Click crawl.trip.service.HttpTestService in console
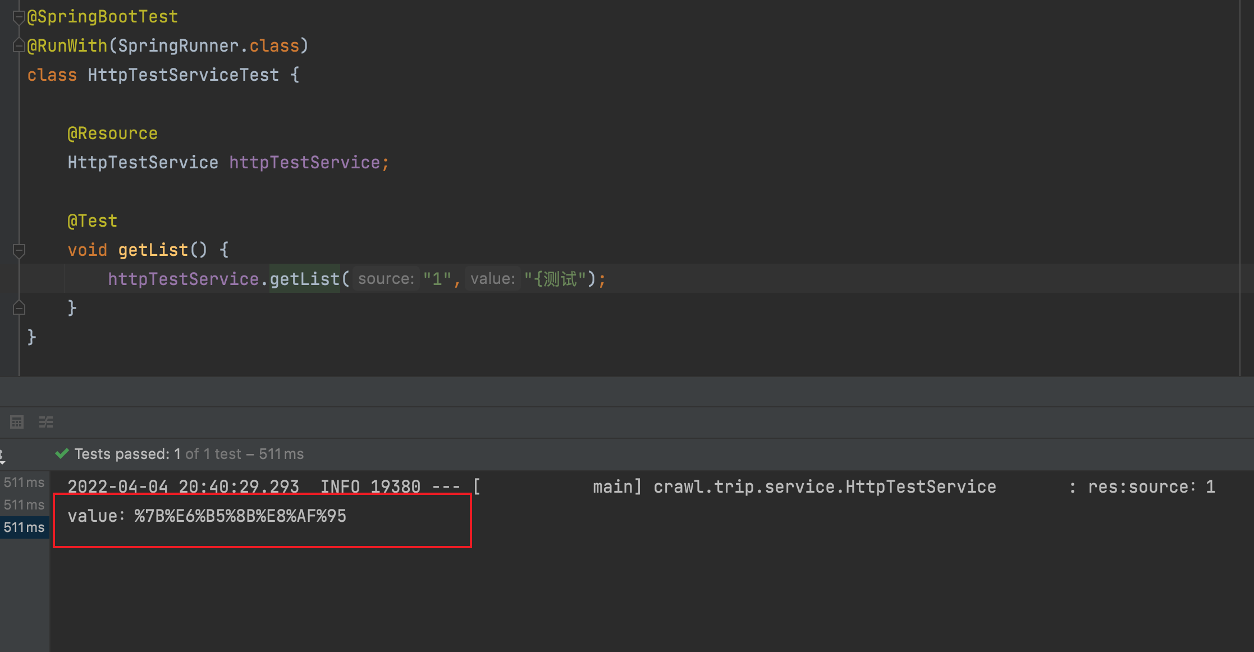 click(825, 486)
